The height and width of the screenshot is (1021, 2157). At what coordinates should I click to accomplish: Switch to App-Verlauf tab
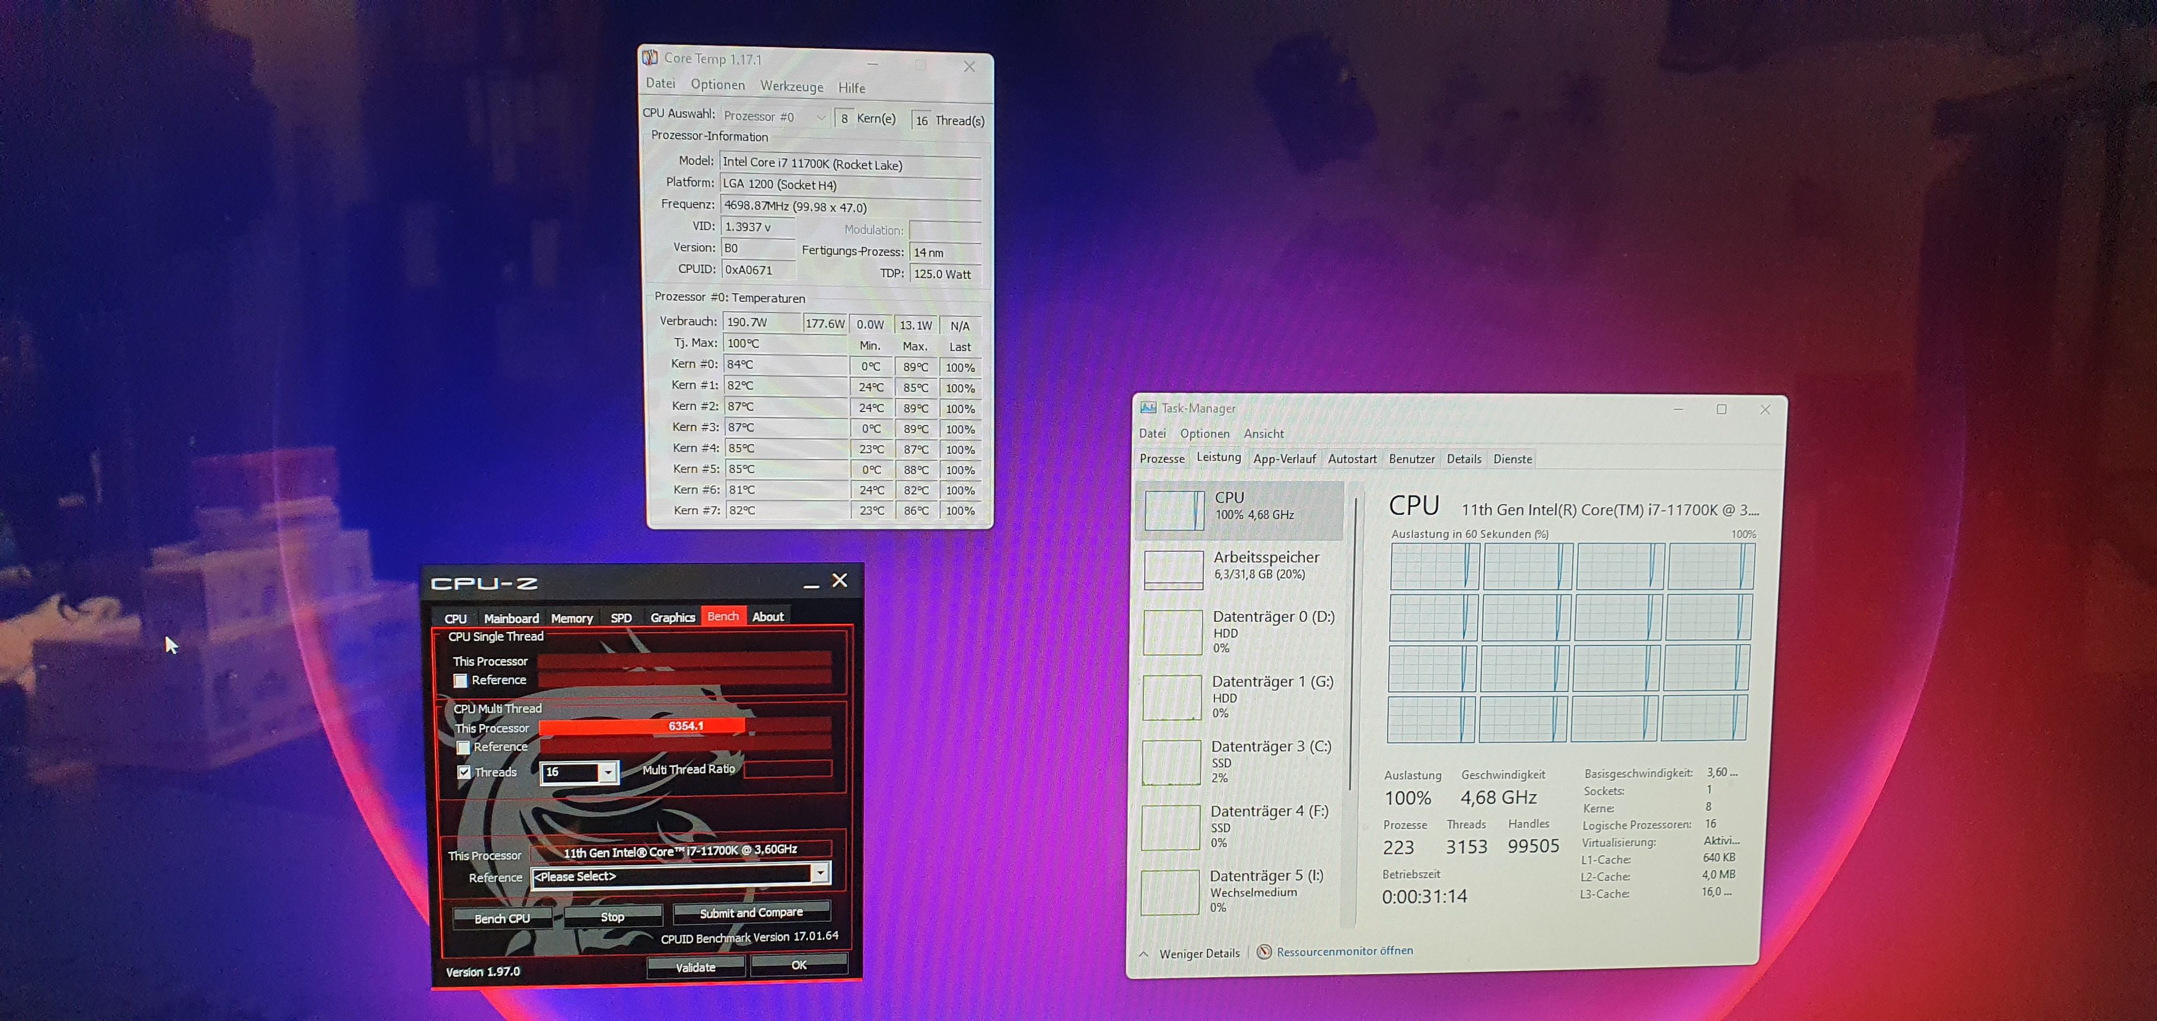click(1284, 459)
